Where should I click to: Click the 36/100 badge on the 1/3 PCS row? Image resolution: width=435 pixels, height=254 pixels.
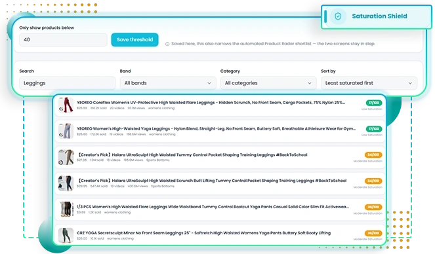click(x=373, y=207)
